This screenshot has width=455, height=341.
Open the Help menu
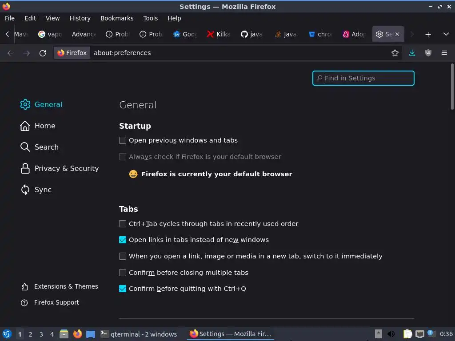(x=174, y=18)
